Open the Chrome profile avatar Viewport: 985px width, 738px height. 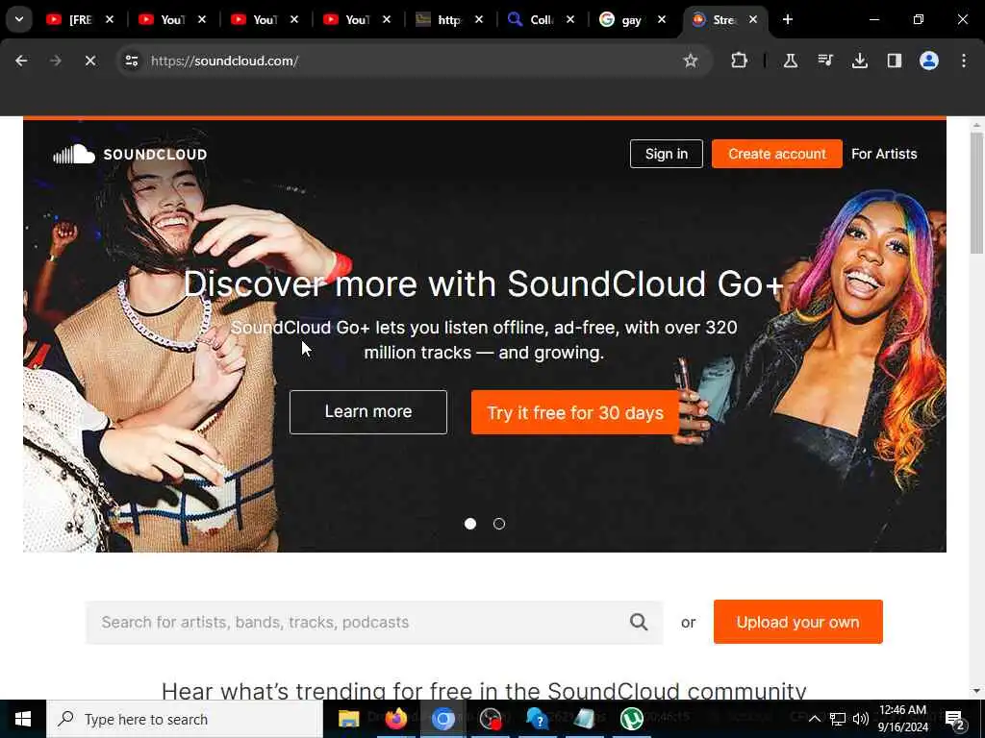929,61
